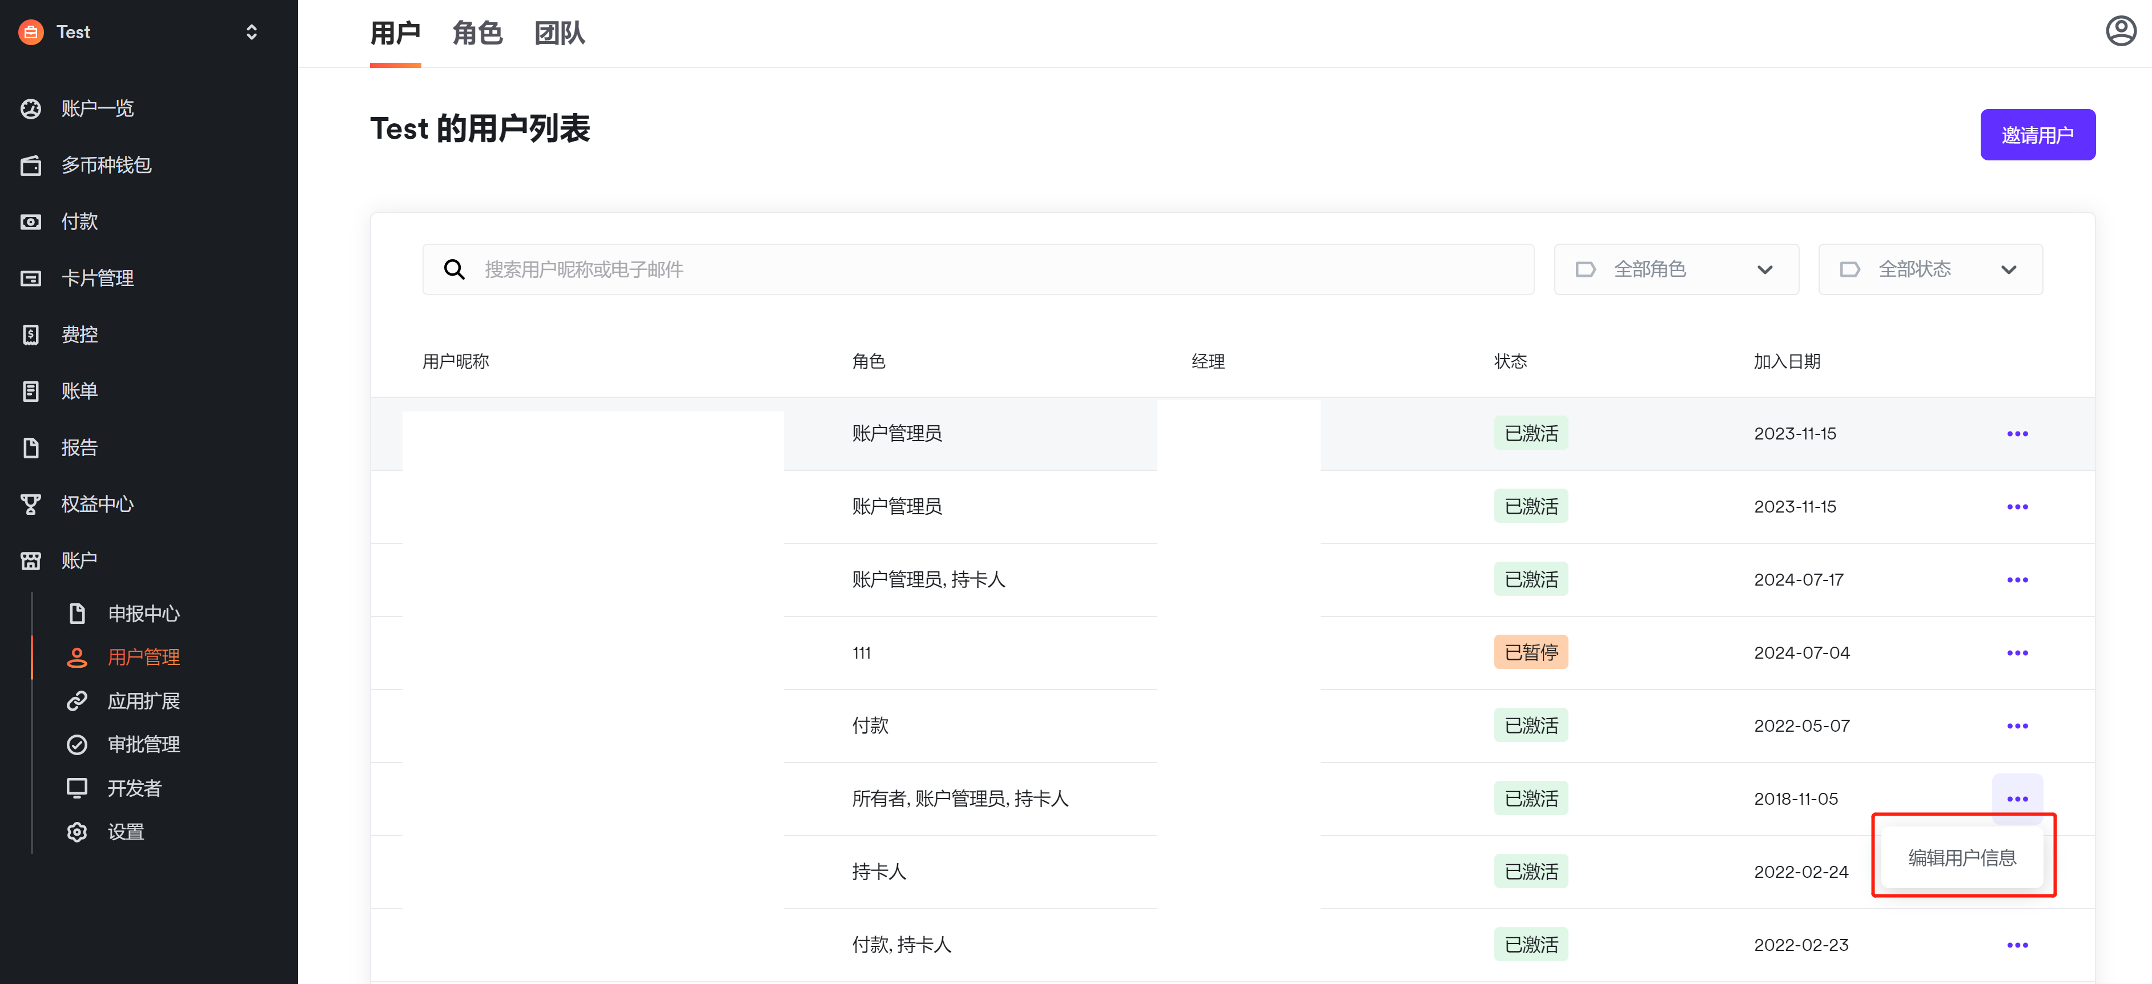The image size is (2152, 984).
Task: Click the 角色 column header
Action: click(x=869, y=362)
